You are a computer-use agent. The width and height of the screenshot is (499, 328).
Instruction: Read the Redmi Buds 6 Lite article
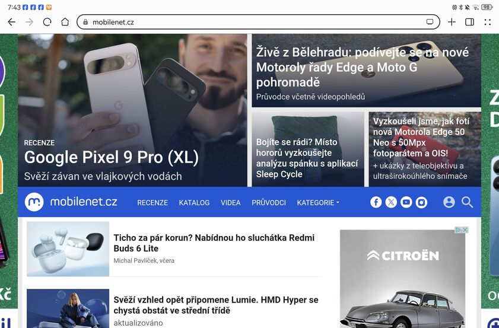point(214,243)
